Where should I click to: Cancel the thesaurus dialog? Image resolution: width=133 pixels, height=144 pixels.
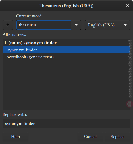pos(90,137)
